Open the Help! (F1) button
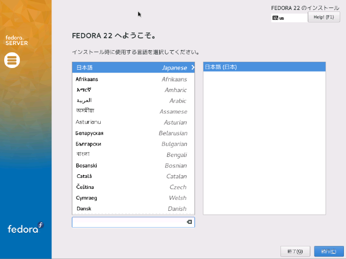This screenshot has width=346, height=259. [323, 17]
